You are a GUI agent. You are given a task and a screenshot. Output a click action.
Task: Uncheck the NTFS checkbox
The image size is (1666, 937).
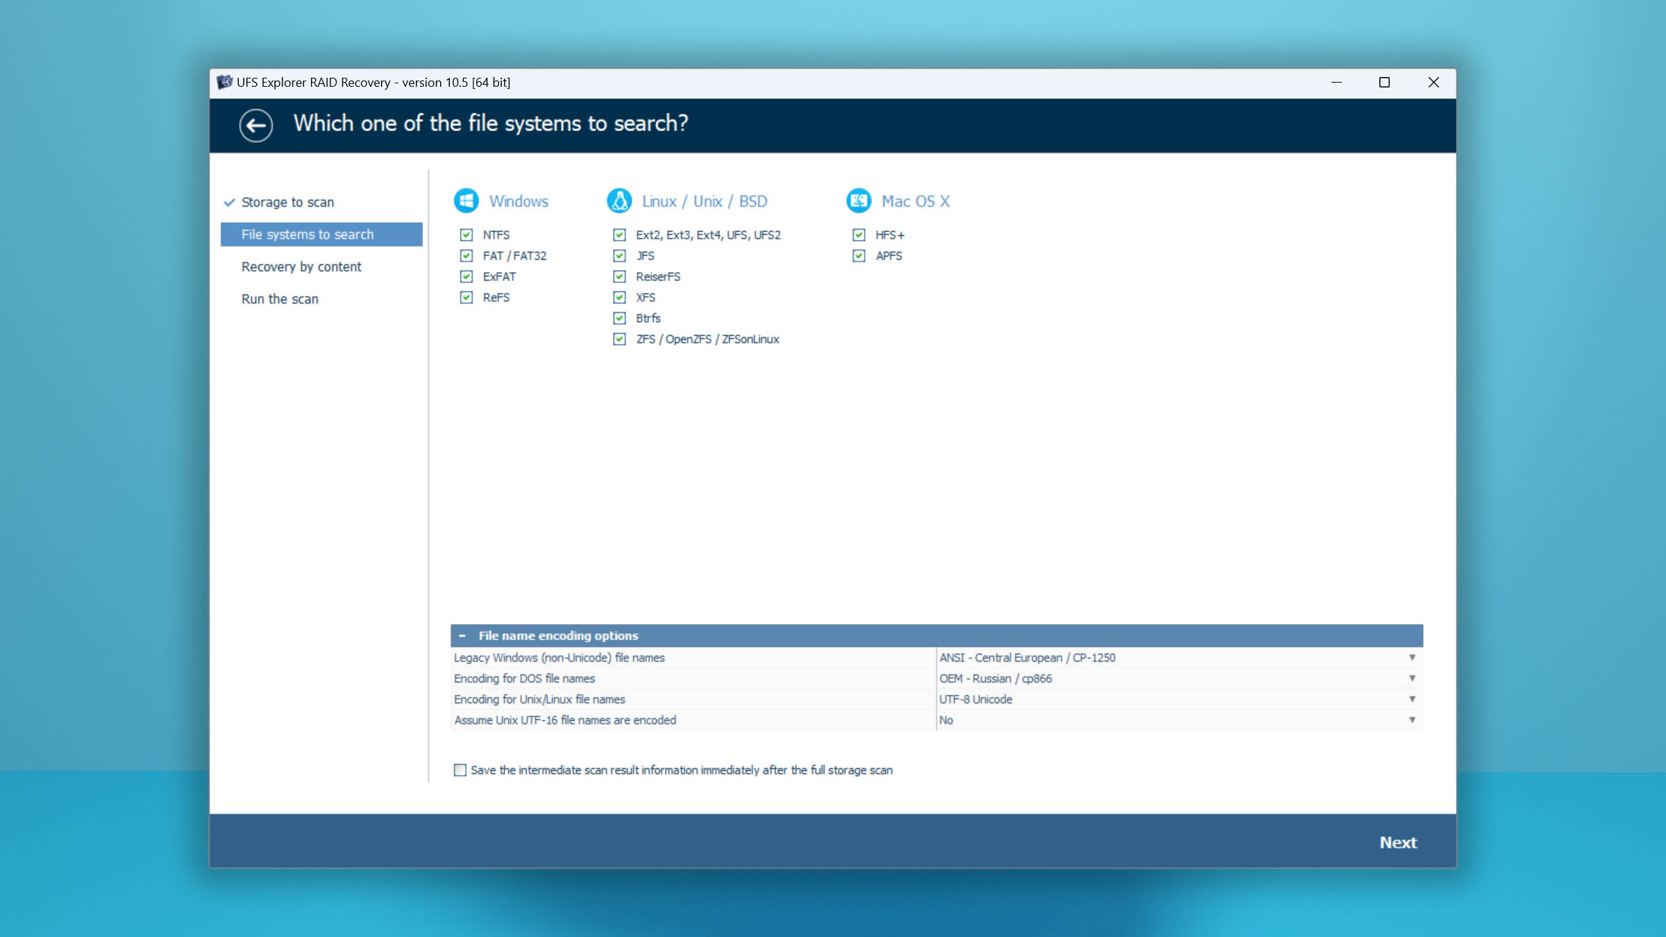466,235
